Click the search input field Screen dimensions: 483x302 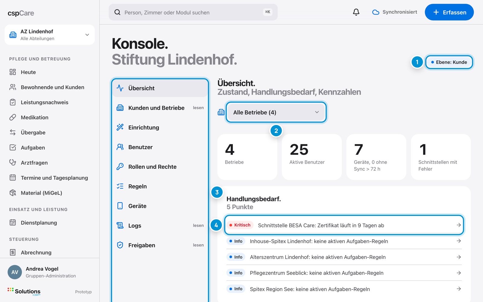(193, 12)
